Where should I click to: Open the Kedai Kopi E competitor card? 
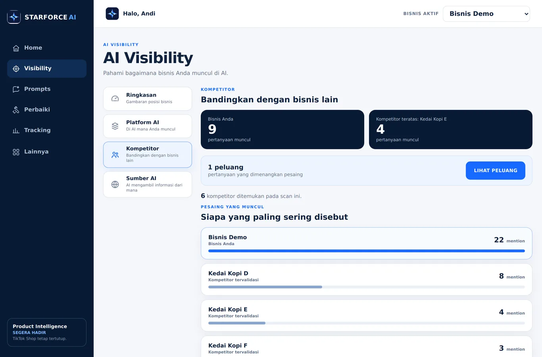367,316
